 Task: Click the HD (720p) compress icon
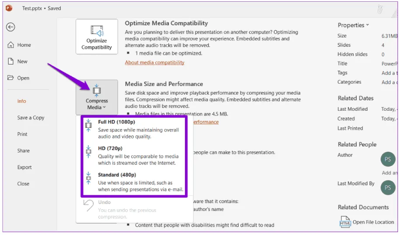[89, 152]
